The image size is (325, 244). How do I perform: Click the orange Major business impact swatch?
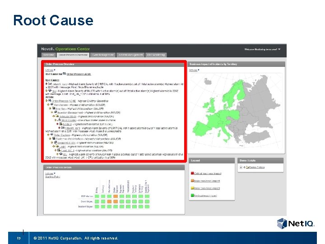tap(192, 181)
